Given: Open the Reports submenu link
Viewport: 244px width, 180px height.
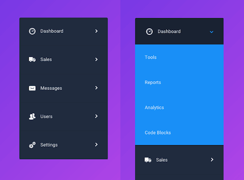Looking at the screenshot, I should tap(153, 83).
